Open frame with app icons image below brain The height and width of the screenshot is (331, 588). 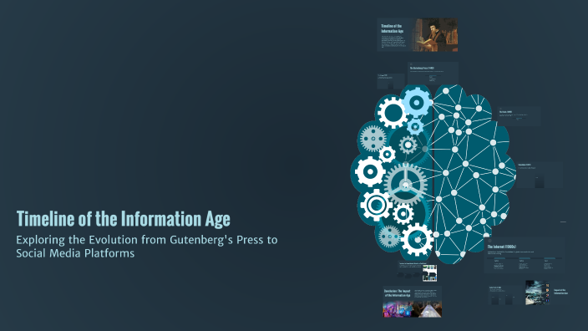(418, 272)
